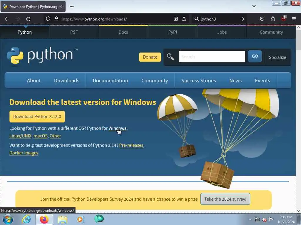
Task: Follow the Other OS link
Action: (x=55, y=136)
